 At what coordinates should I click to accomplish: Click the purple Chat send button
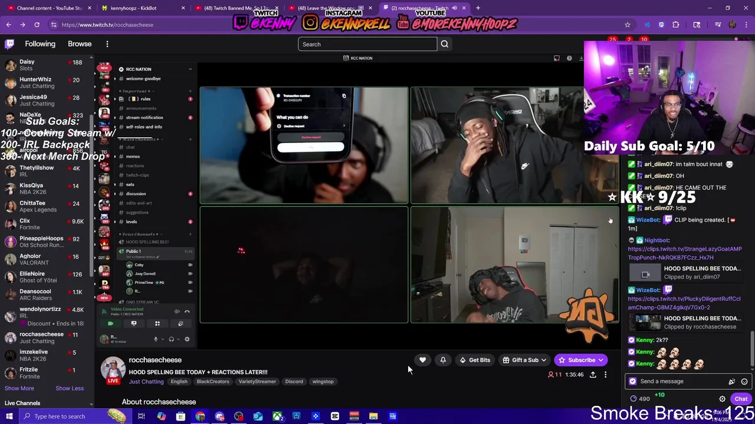pyautogui.click(x=741, y=399)
